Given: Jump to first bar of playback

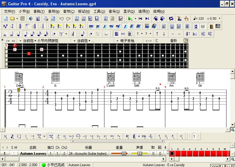Looking at the screenshot, I should [x=140, y=18].
